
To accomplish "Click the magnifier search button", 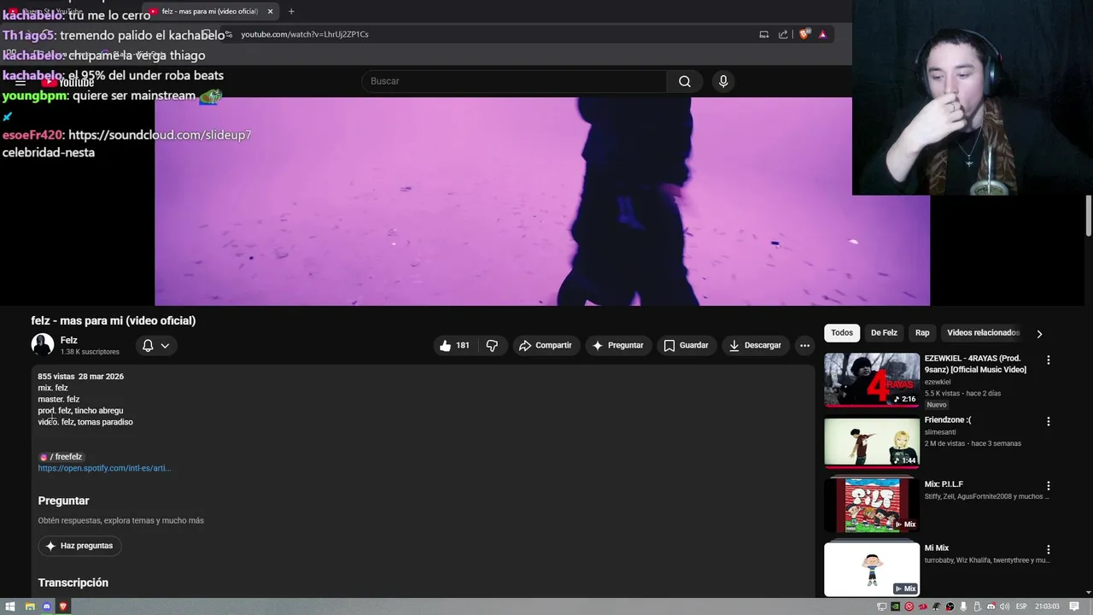I will [x=685, y=81].
